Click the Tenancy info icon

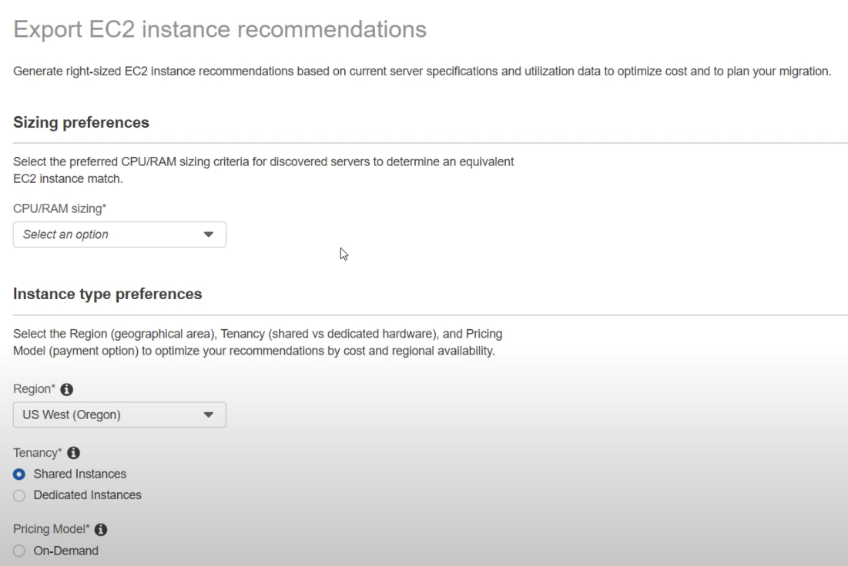pyautogui.click(x=74, y=453)
